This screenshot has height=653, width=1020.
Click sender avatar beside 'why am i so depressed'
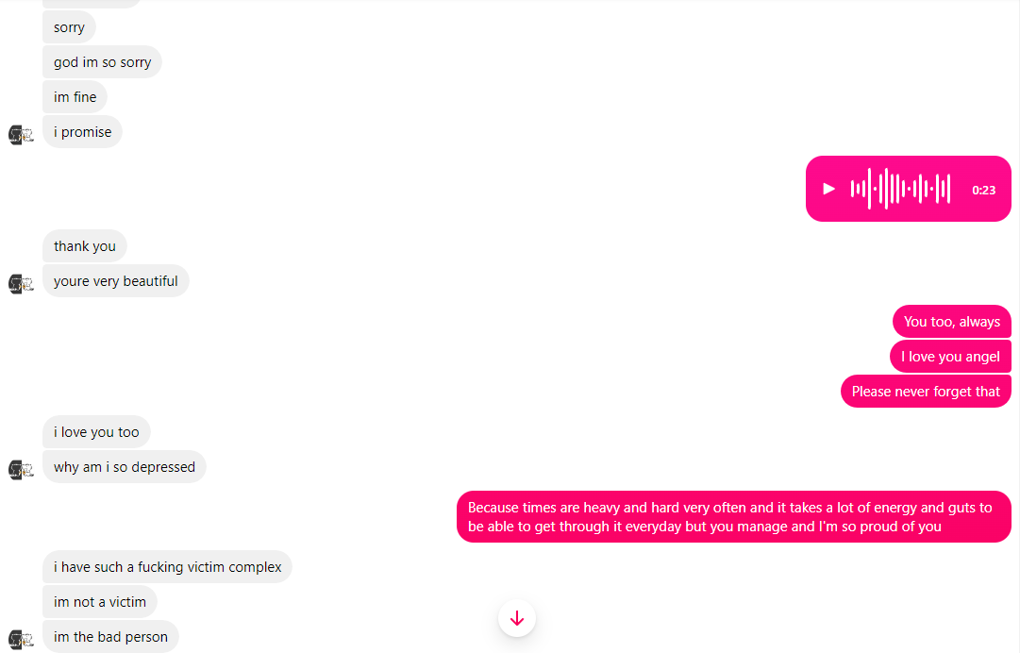point(21,470)
